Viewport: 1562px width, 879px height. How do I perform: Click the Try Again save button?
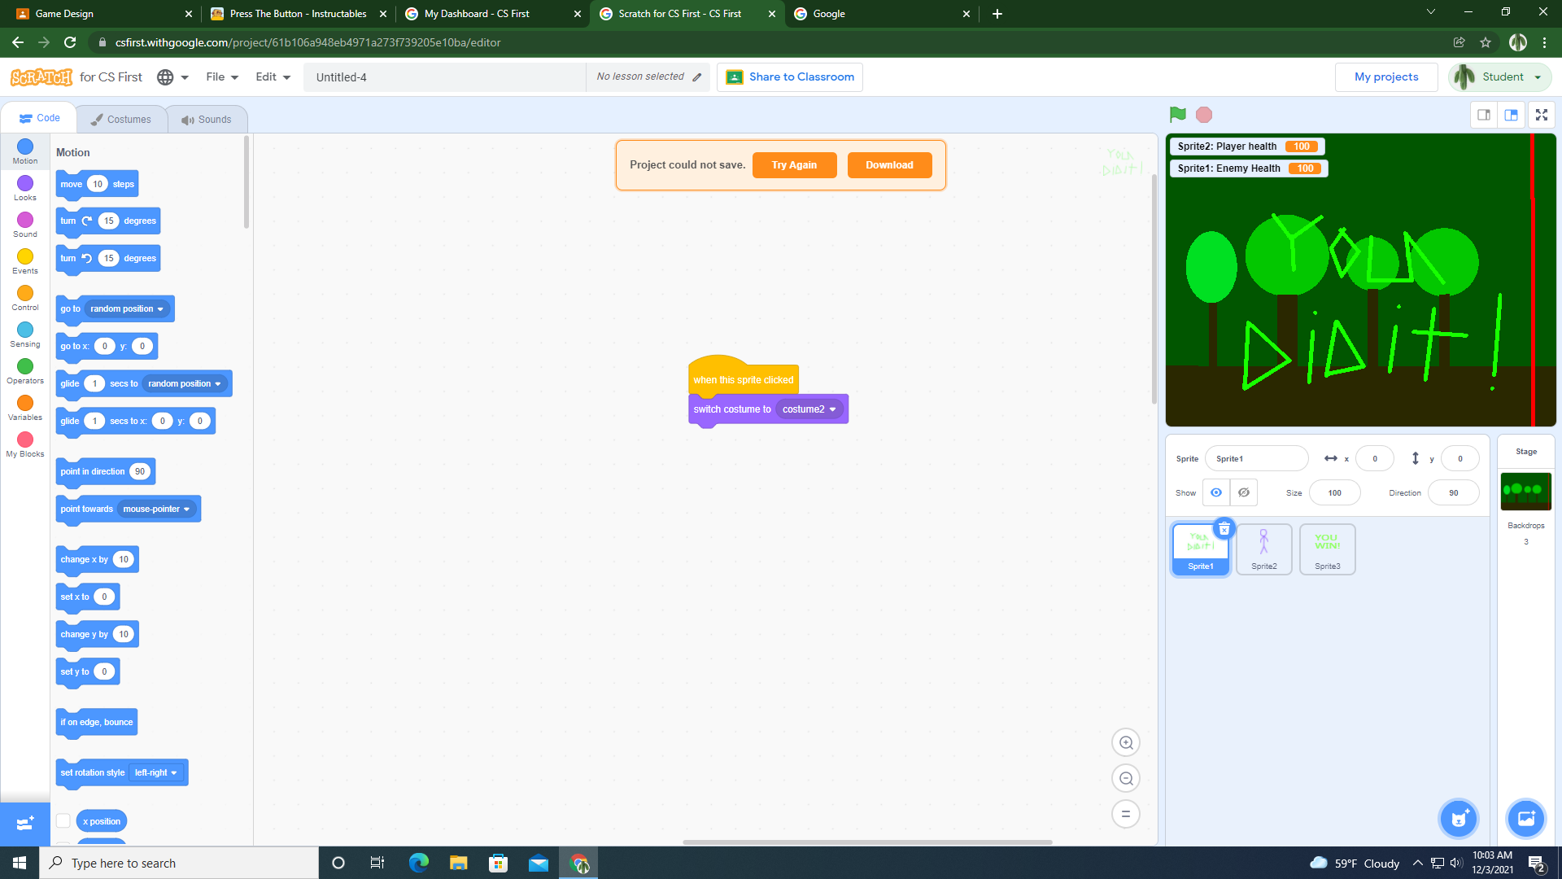[x=794, y=164]
